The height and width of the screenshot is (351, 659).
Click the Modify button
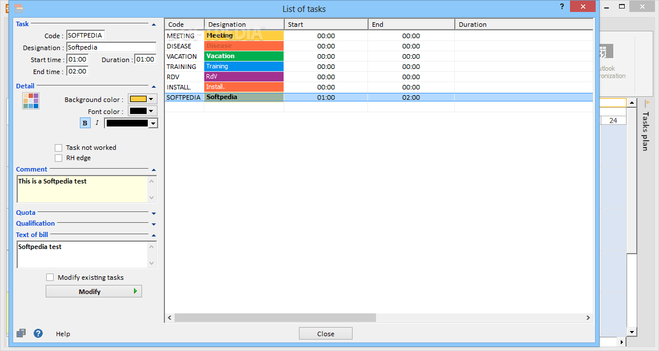click(x=94, y=291)
